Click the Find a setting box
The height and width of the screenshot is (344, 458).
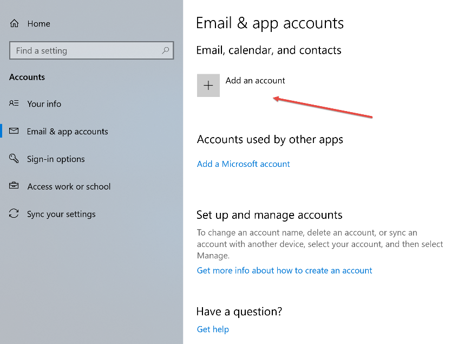pos(91,50)
